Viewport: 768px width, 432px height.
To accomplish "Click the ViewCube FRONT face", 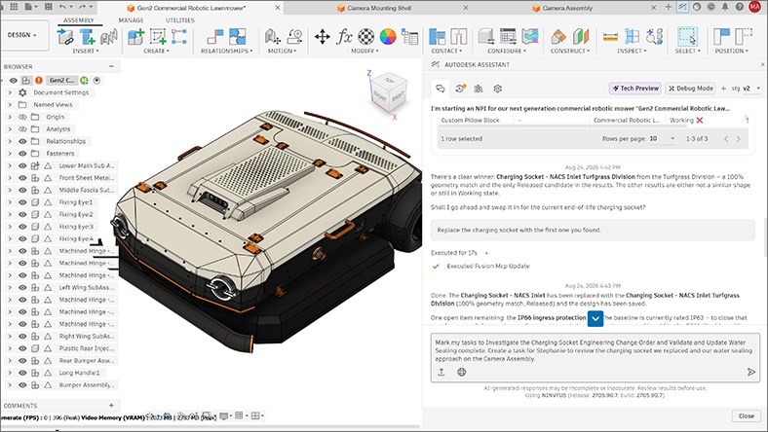I will [x=380, y=96].
